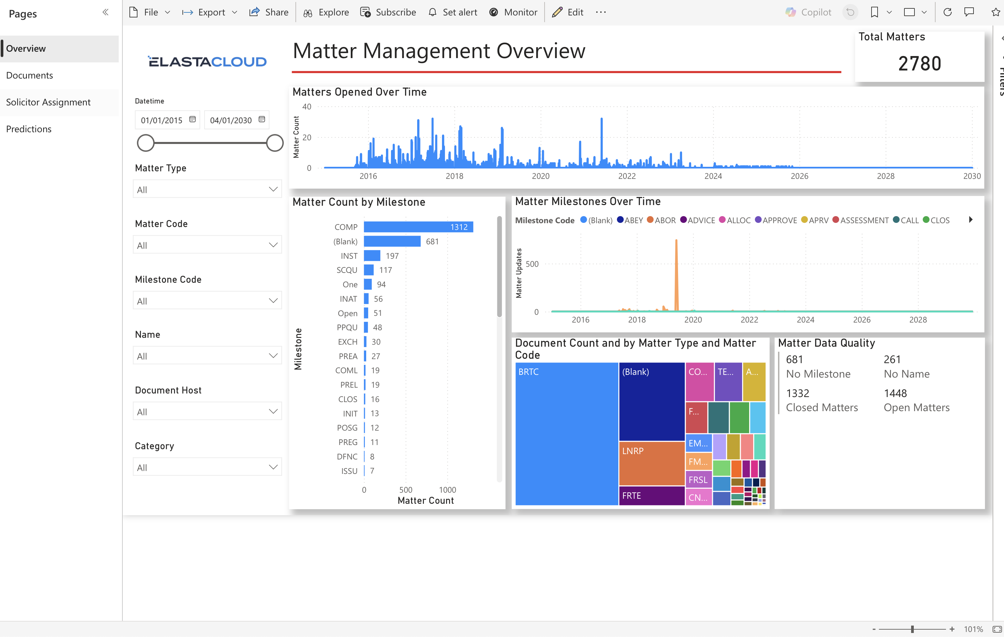Click the Refresh visuals icon
Viewport: 1004px width, 637px height.
click(947, 12)
